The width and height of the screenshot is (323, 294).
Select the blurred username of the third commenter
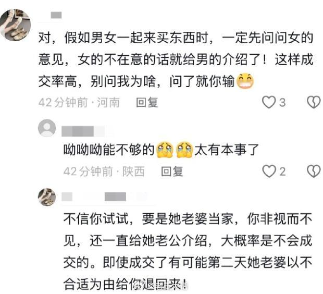coord(104,197)
